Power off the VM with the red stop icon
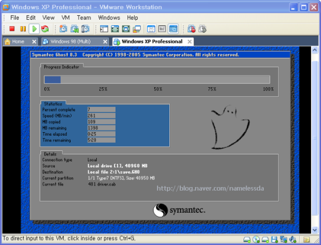 pyautogui.click(x=12, y=29)
